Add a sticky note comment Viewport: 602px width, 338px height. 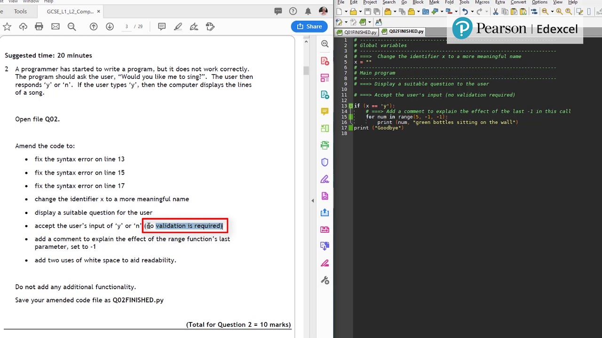162,27
